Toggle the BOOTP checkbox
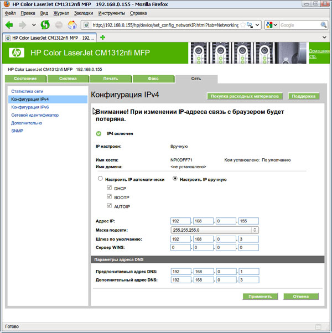Screen dimensions: 332x333 point(109,196)
